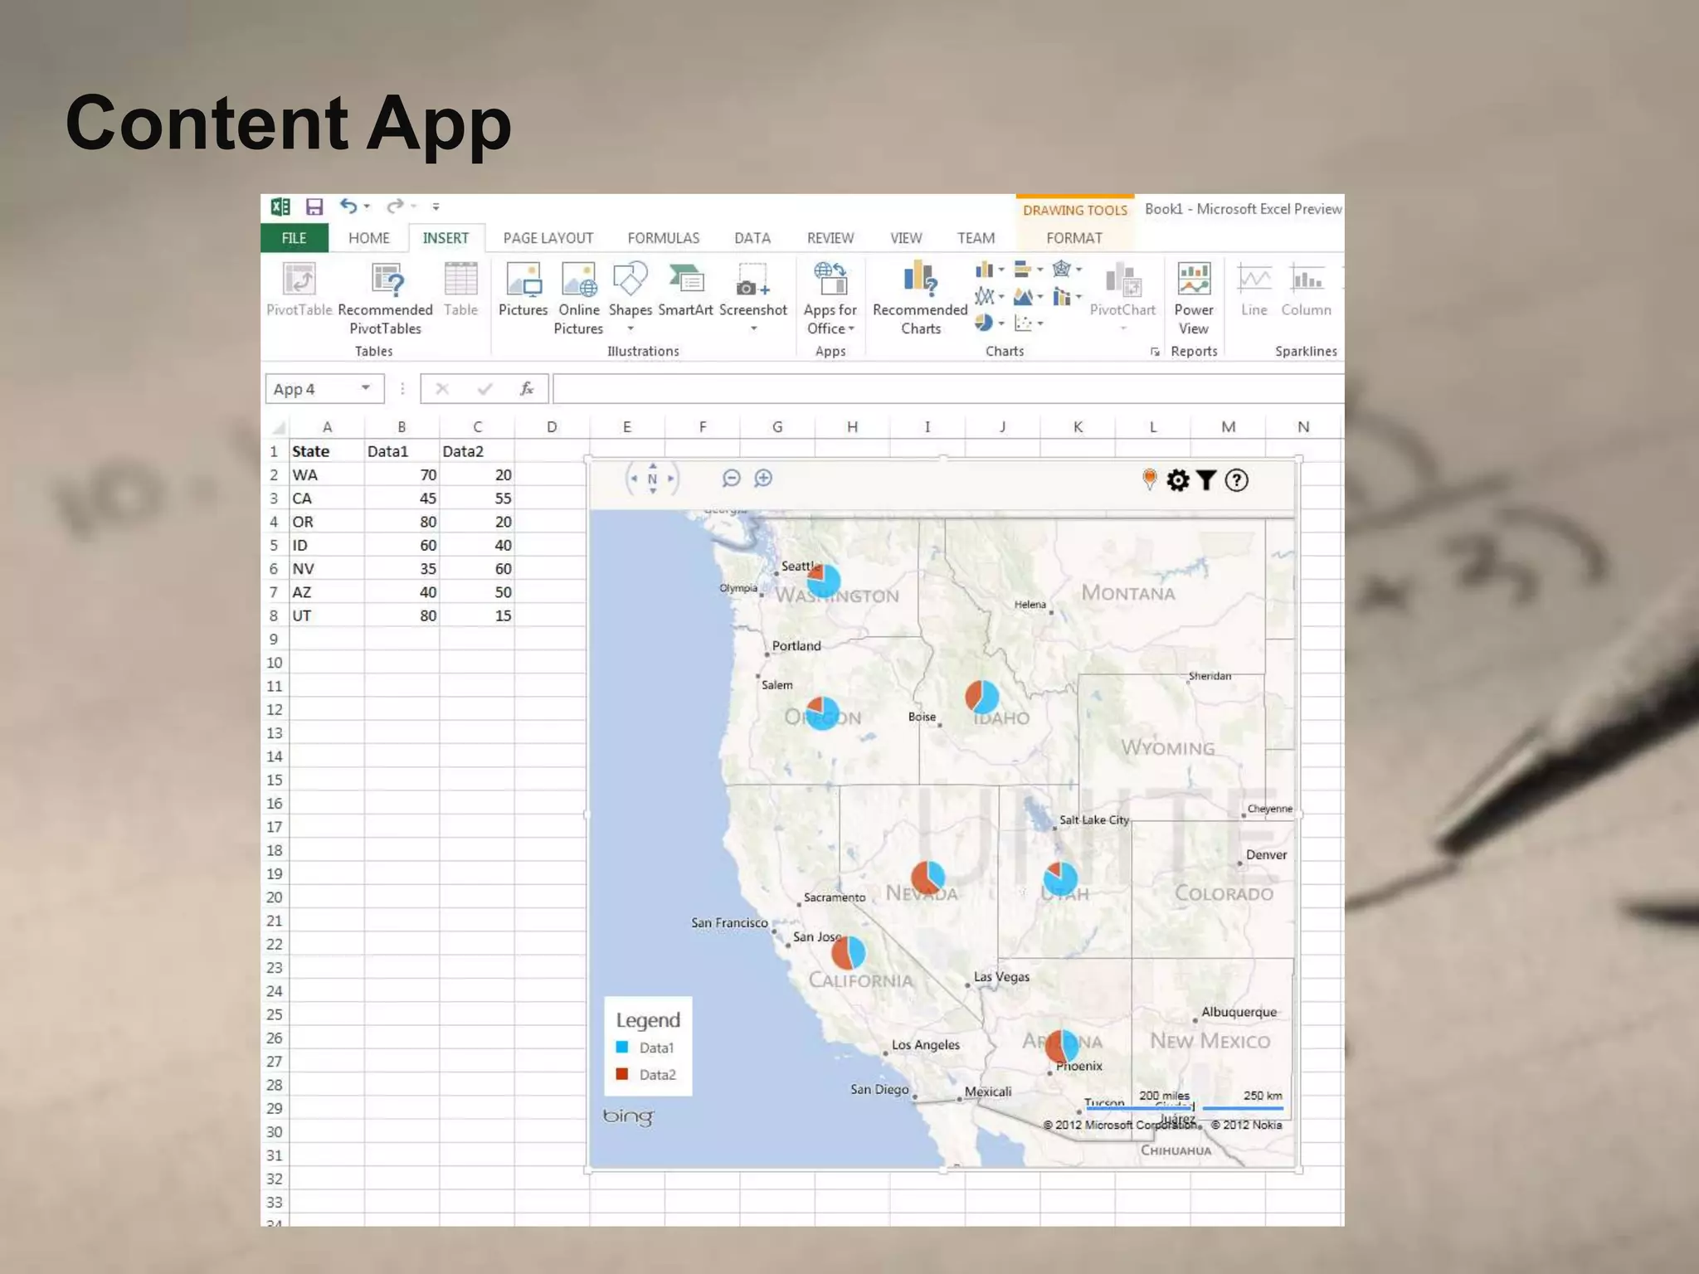The image size is (1699, 1274).
Task: Click the Save icon in quick access toolbar
Action: pyautogui.click(x=314, y=207)
